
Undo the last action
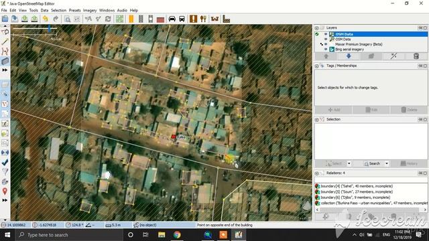(x=46, y=19)
